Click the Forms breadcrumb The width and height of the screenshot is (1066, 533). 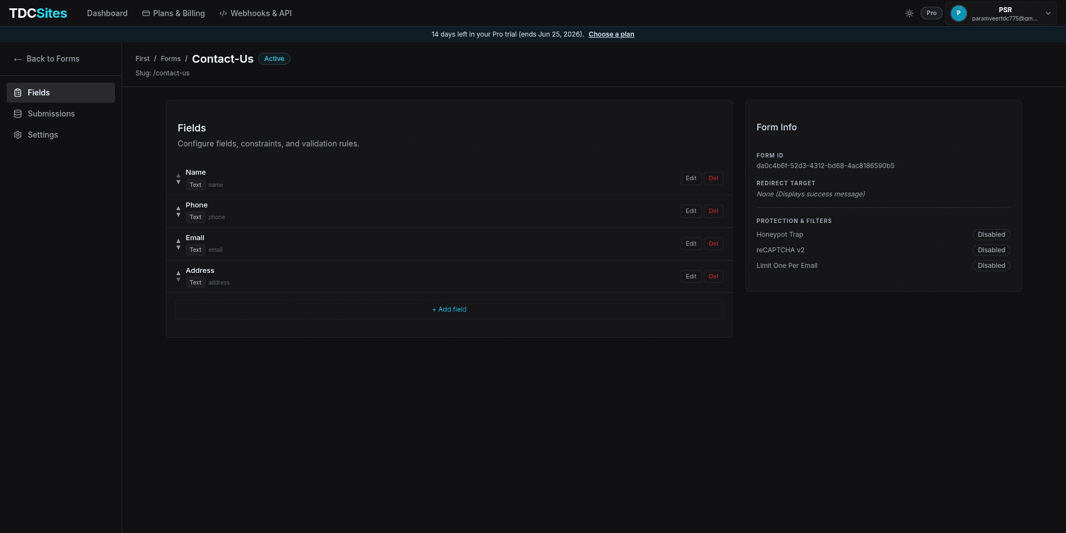point(170,59)
